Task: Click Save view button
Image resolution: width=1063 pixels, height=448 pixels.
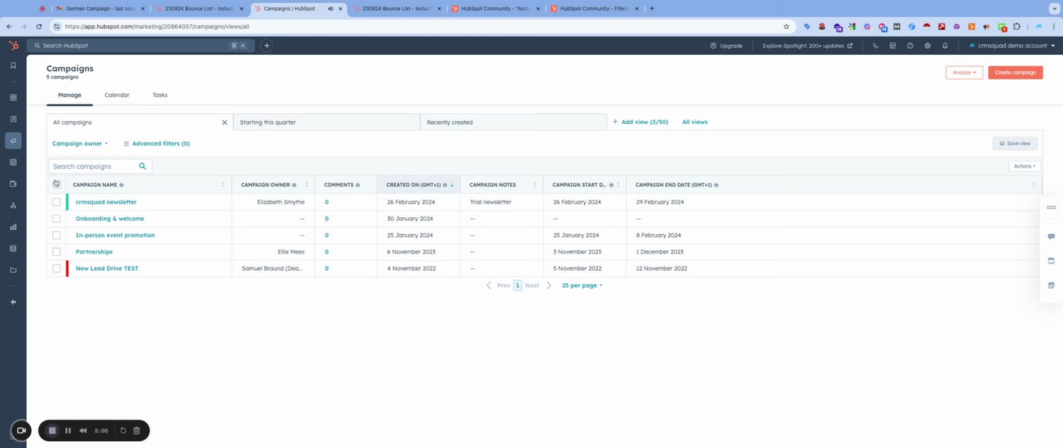Action: click(1015, 144)
